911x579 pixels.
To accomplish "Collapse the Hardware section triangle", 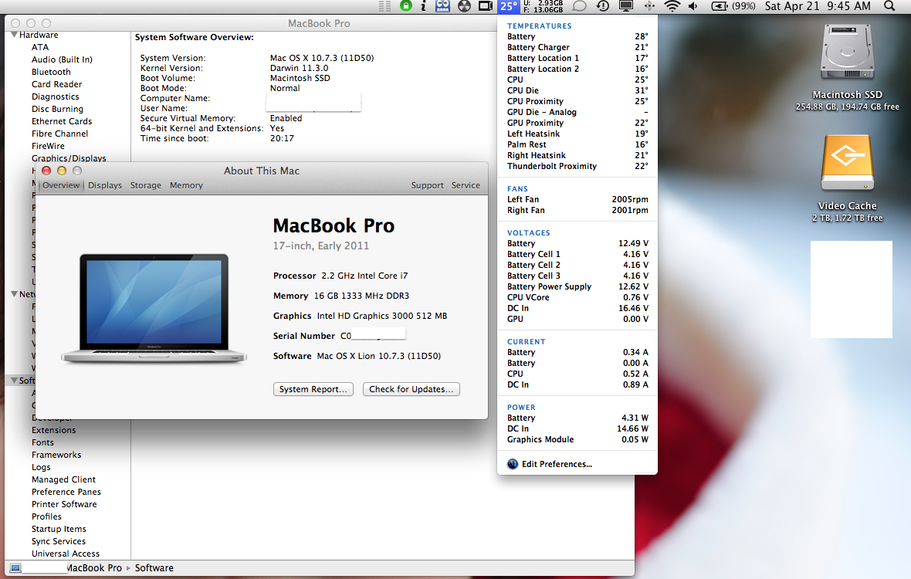I will 14,35.
